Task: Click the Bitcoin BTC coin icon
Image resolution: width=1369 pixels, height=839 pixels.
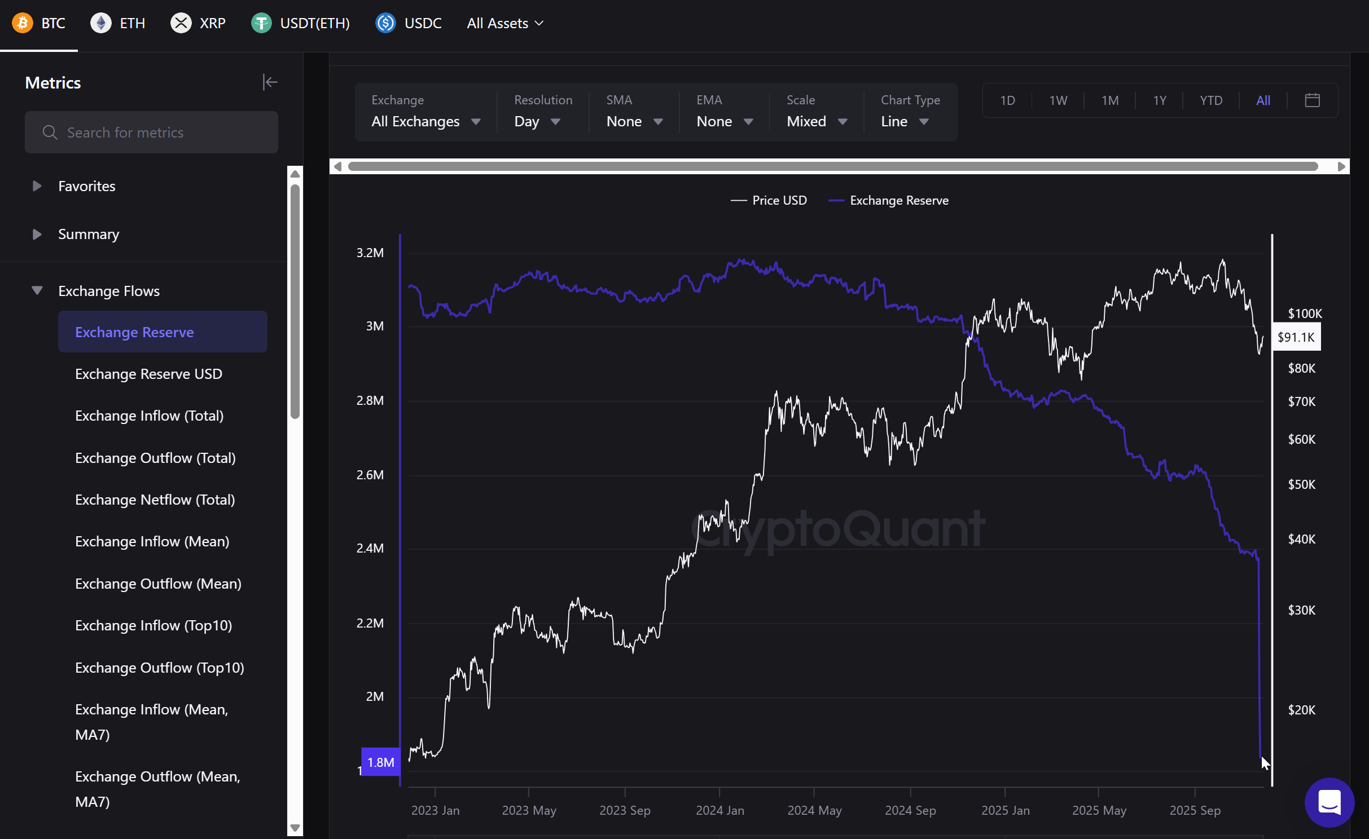Action: (23, 23)
